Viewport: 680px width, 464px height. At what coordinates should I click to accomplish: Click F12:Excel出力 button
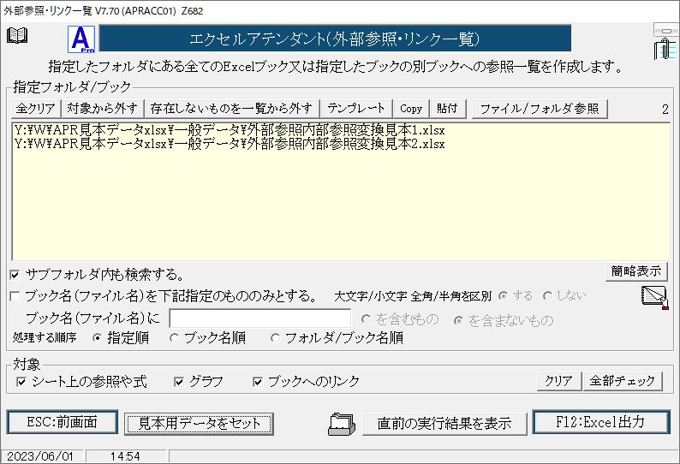[600, 422]
